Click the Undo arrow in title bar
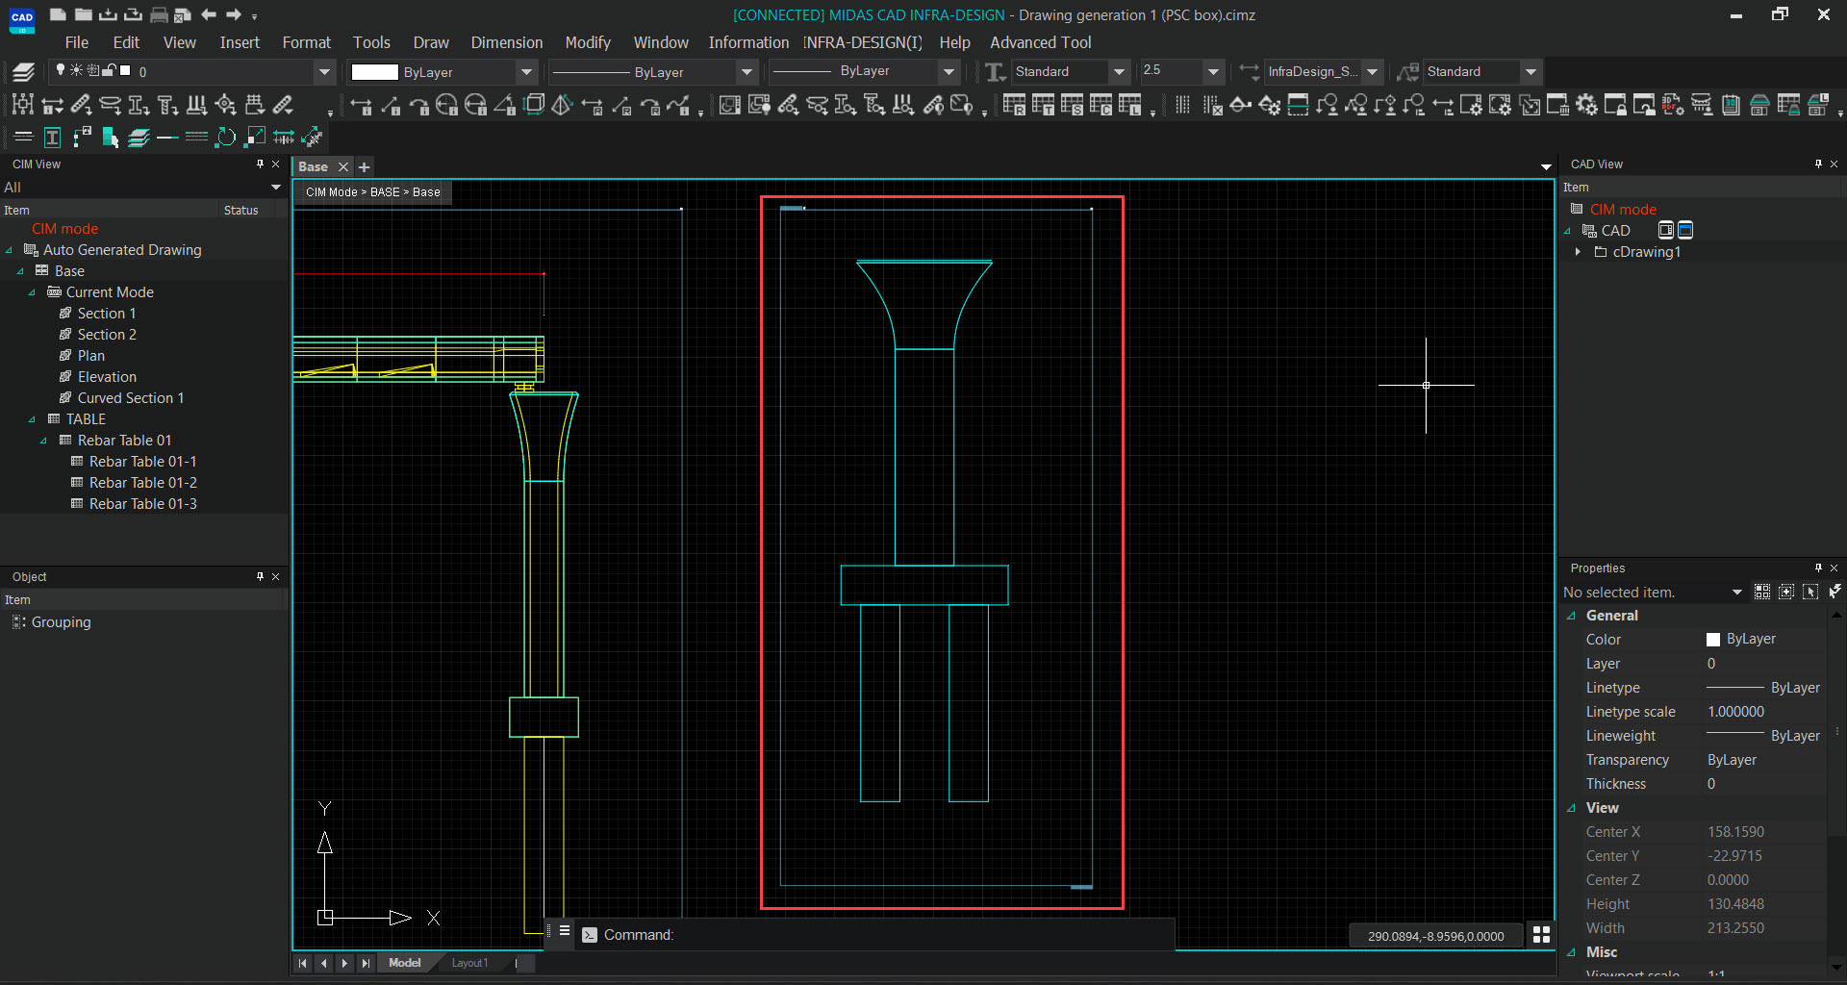The height and width of the screenshot is (985, 1847). (x=209, y=14)
